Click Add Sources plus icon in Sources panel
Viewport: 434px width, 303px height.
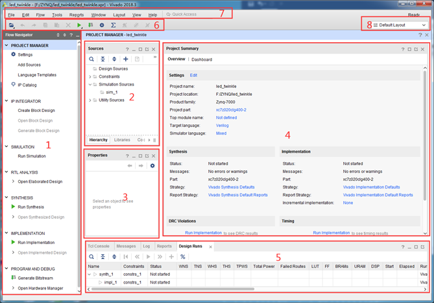[x=125, y=59]
